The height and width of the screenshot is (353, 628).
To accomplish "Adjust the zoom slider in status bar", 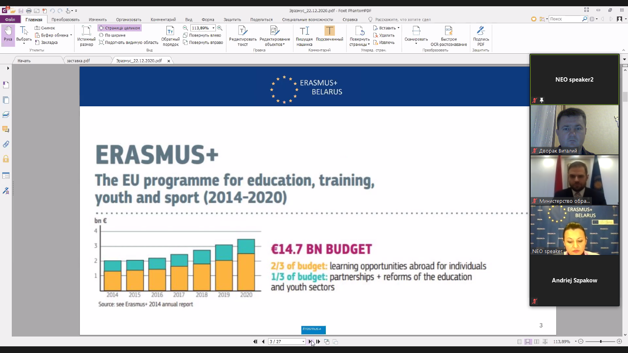I will 601,342.
